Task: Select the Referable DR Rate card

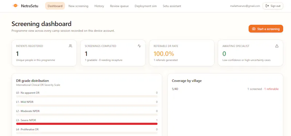Action: [182, 53]
